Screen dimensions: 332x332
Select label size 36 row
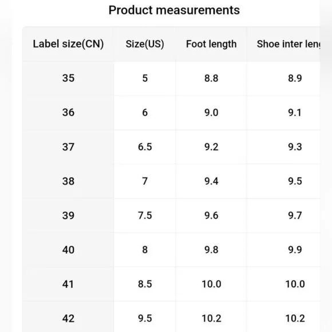171,112
